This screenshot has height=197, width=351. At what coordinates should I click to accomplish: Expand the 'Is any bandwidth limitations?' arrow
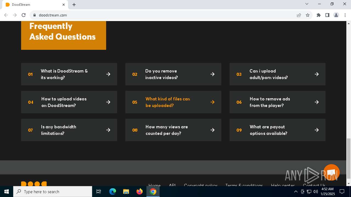pyautogui.click(x=108, y=130)
